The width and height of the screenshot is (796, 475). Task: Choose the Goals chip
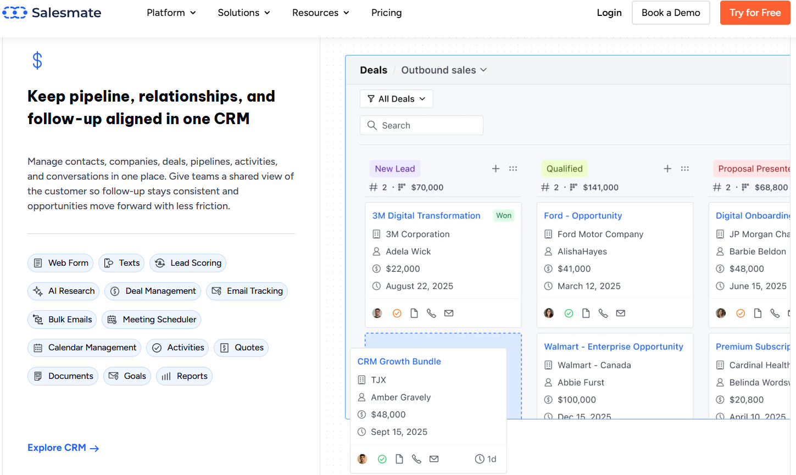pyautogui.click(x=127, y=376)
